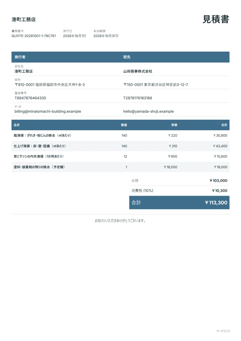241x341 pixels.
Task: Click expiry date 2026年10月31日
Action: tap(106, 36)
